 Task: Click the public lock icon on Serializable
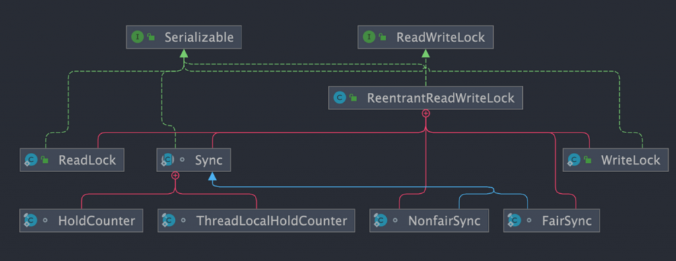pos(151,37)
